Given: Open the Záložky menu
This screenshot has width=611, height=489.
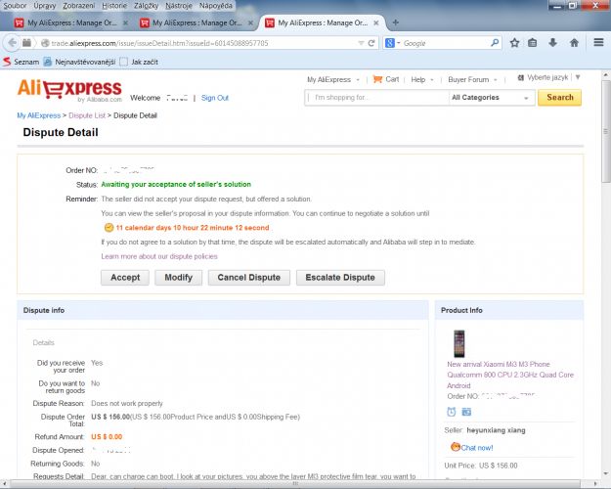Looking at the screenshot, I should point(146,6).
